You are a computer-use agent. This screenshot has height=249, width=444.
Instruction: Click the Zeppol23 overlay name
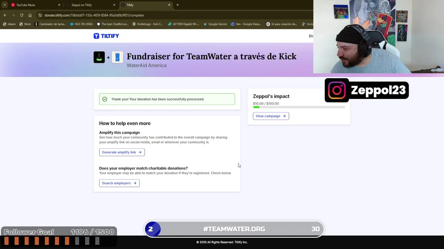coord(378,90)
